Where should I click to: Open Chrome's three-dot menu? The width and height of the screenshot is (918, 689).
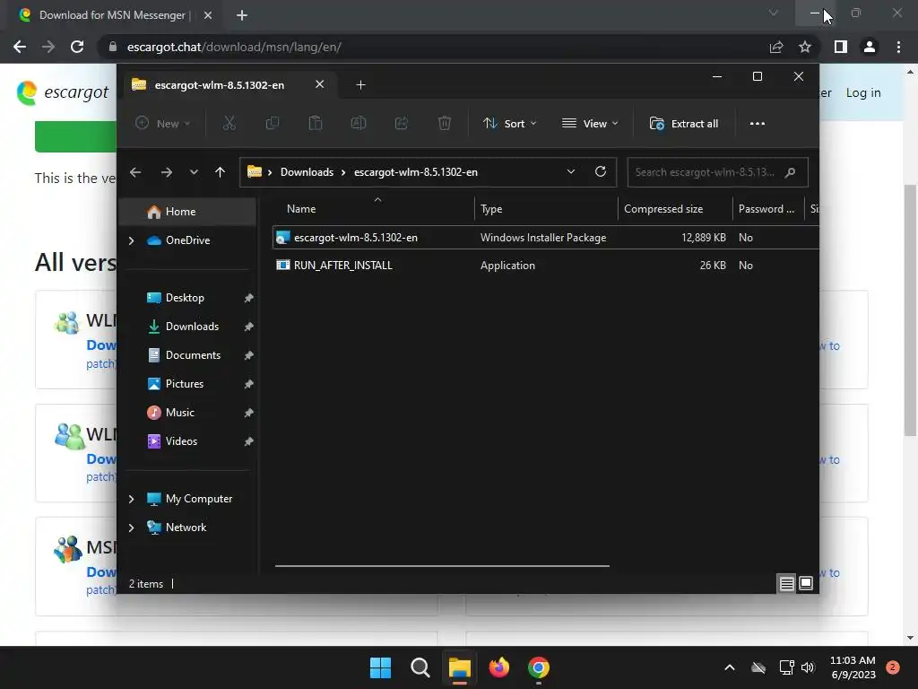tap(898, 47)
